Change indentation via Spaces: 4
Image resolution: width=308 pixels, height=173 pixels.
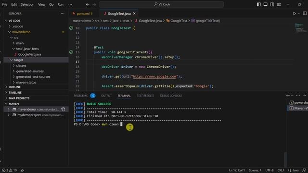(x=255, y=170)
